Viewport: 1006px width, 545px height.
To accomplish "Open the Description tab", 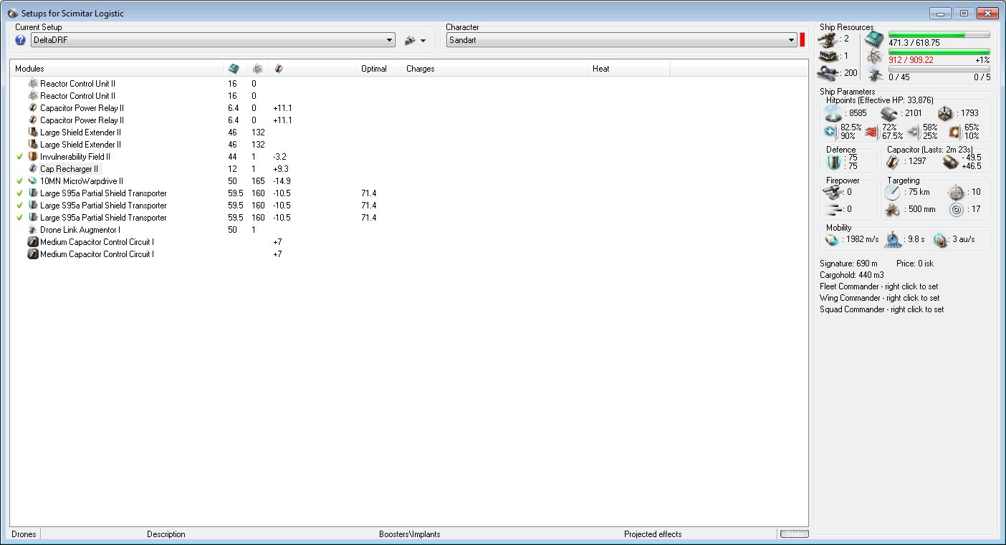I will click(166, 534).
